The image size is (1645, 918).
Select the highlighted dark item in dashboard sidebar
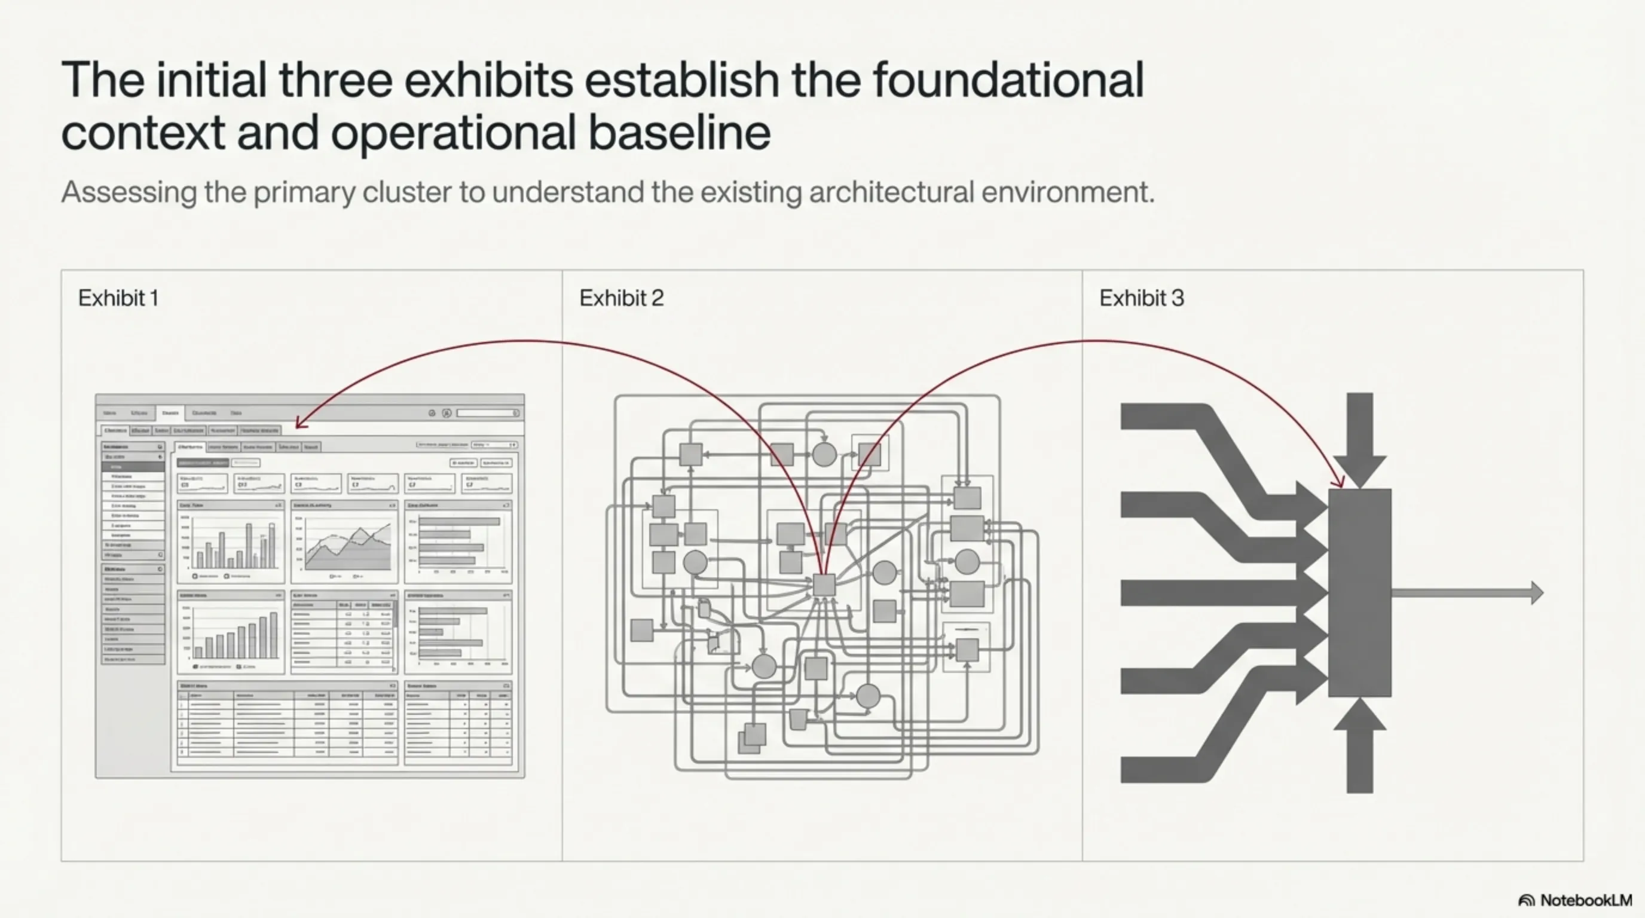pos(133,467)
